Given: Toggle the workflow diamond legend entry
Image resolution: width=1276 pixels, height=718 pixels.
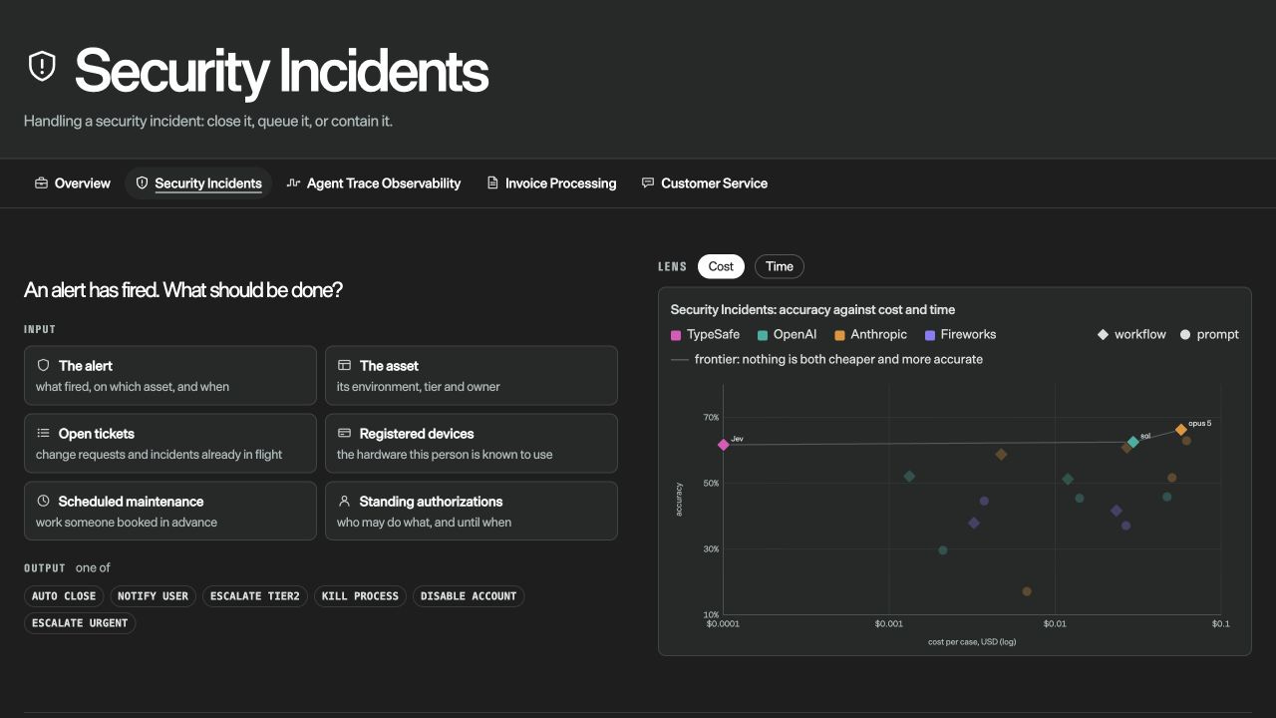Looking at the screenshot, I should (1131, 334).
